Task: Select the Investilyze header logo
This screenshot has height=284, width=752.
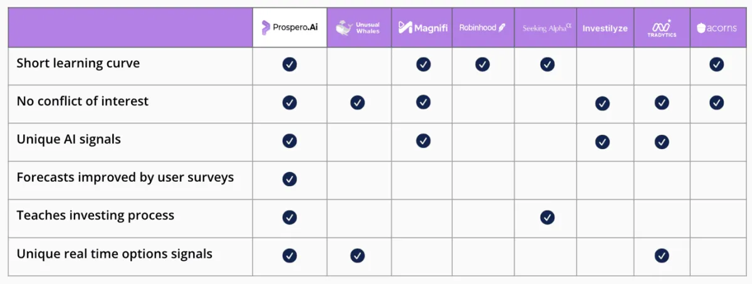Action: [605, 28]
